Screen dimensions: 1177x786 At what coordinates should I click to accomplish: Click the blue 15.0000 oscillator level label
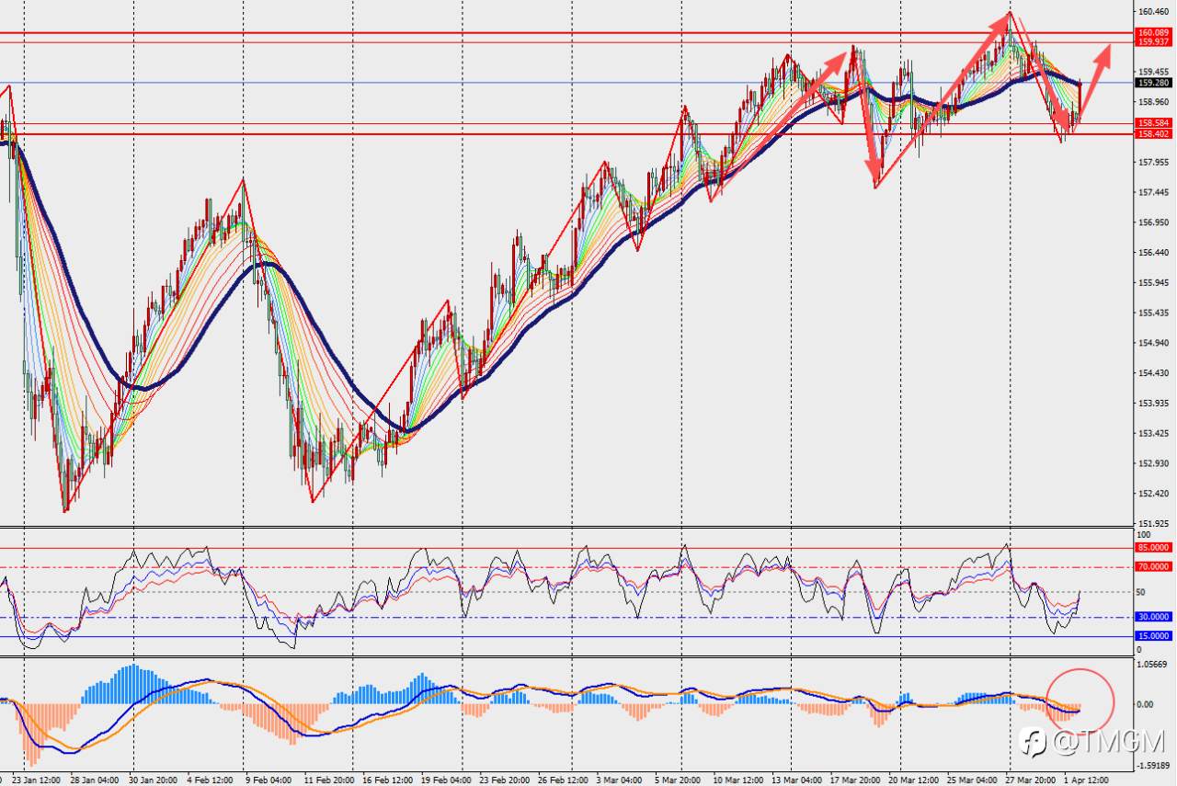(x=1153, y=636)
